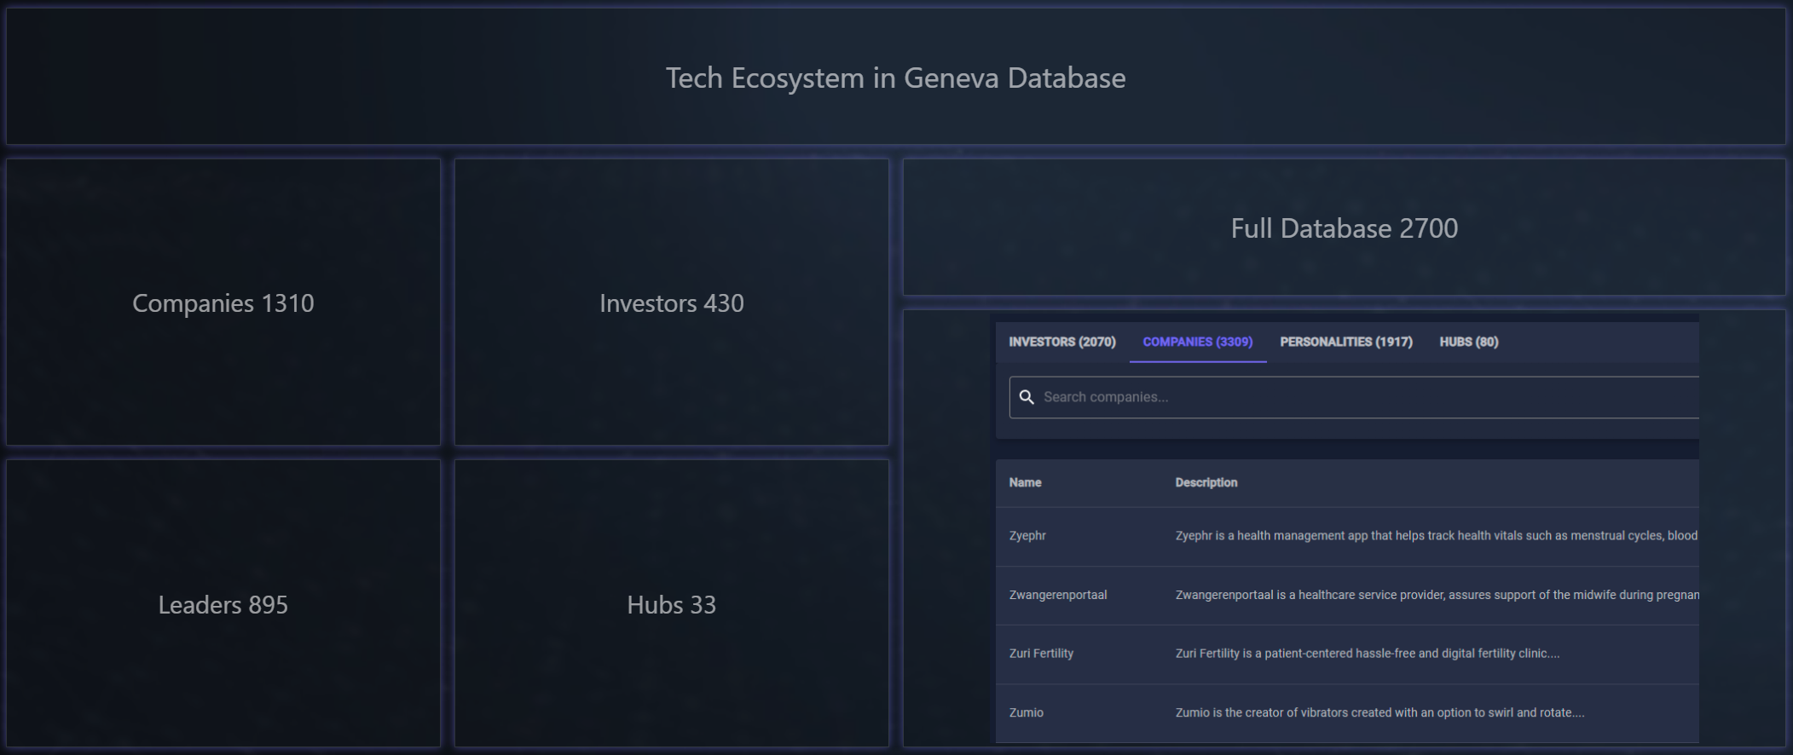Open the Personalities (1917) tab

1345,342
